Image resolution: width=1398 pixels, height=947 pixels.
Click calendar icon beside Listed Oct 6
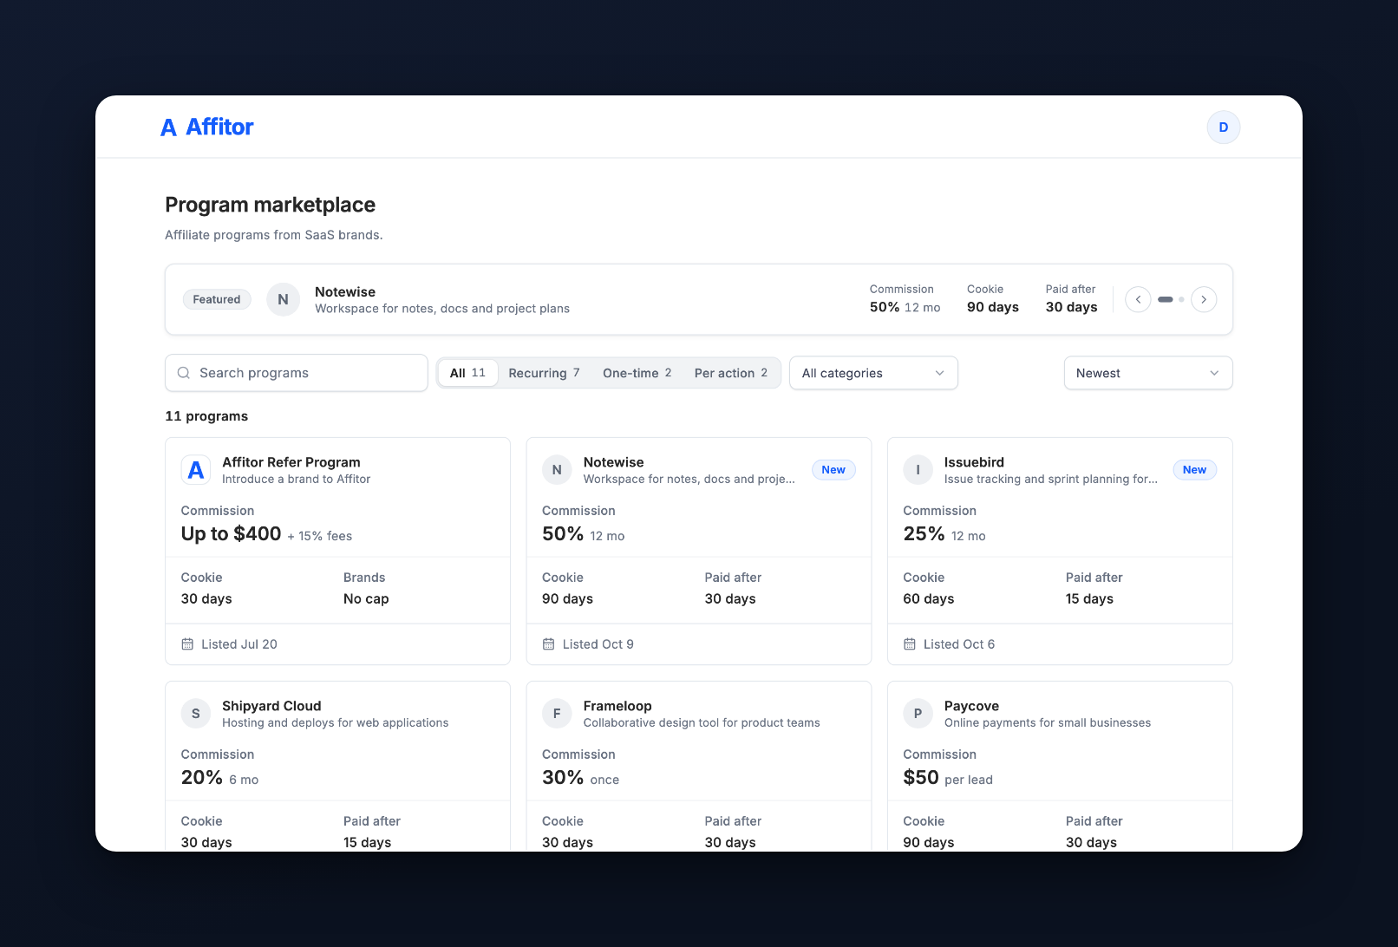pyautogui.click(x=910, y=644)
